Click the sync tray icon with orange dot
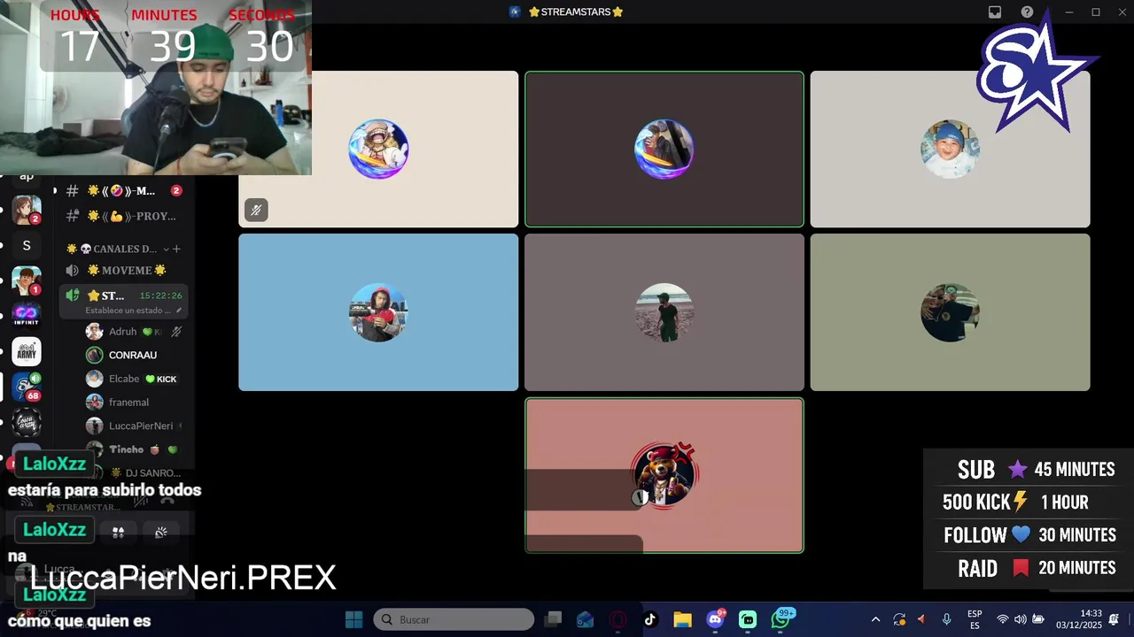The height and width of the screenshot is (637, 1134). point(899,619)
